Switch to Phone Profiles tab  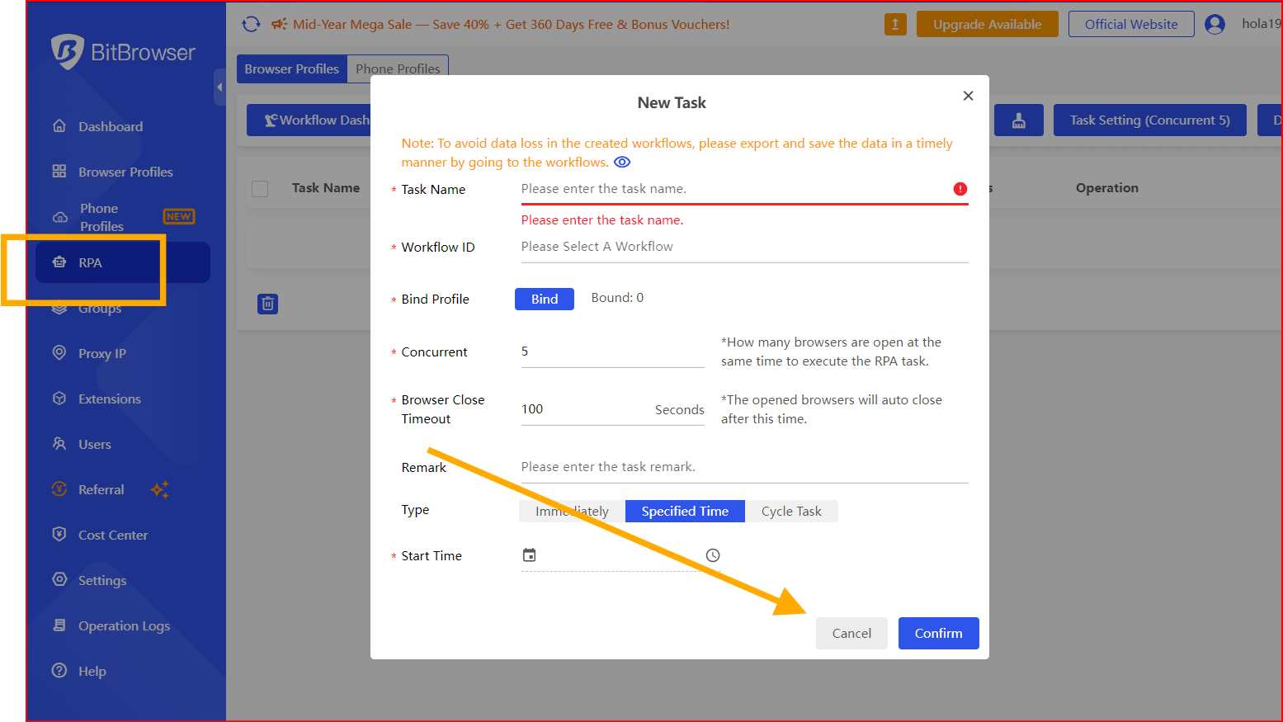pyautogui.click(x=398, y=68)
